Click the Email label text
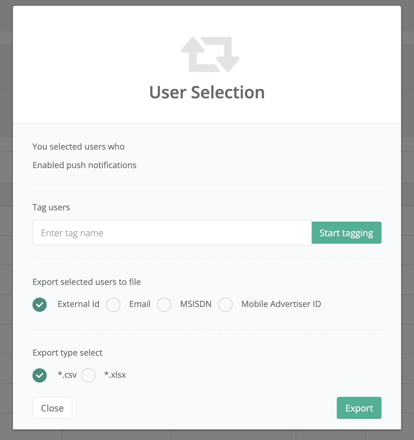Screen dimensions: 414x440 tap(140, 304)
